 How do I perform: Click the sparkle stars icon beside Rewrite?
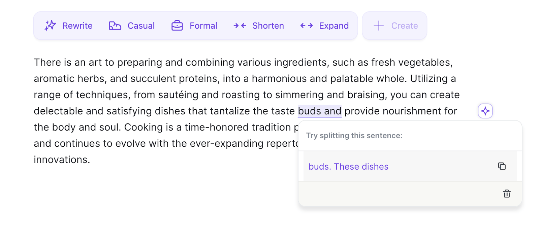click(x=50, y=26)
